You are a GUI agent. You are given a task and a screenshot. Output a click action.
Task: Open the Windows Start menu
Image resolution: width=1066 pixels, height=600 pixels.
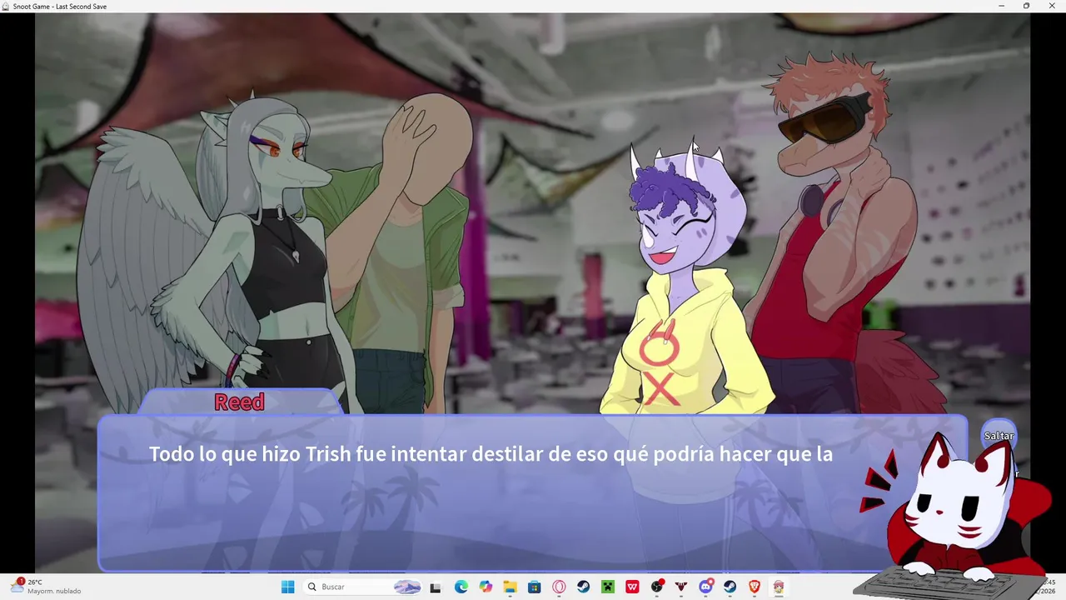[x=288, y=587]
